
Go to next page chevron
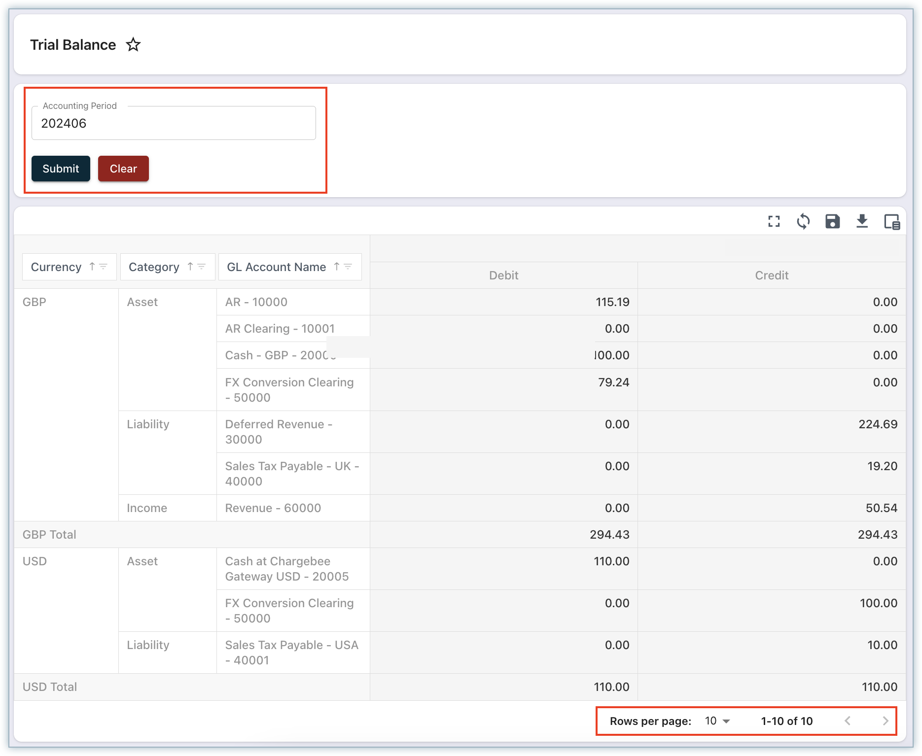tap(885, 721)
